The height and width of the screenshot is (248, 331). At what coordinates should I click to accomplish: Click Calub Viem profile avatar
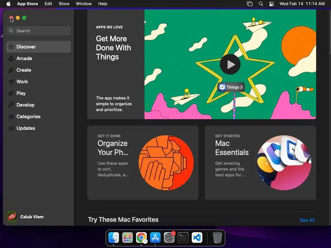pyautogui.click(x=12, y=217)
